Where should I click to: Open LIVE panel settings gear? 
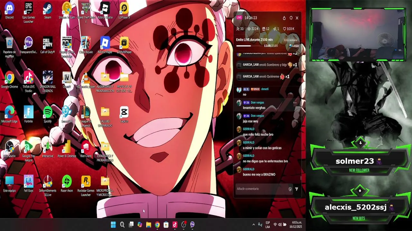pyautogui.click(x=291, y=18)
